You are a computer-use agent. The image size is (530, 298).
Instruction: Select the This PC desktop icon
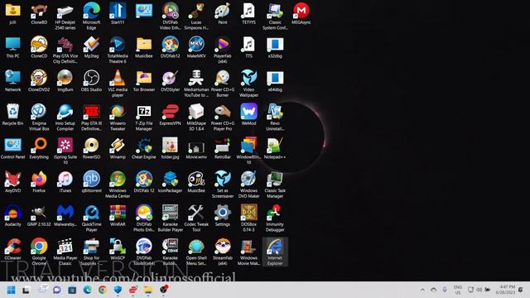(x=13, y=48)
